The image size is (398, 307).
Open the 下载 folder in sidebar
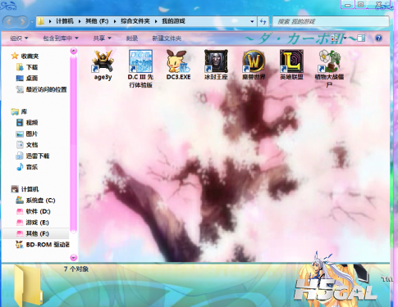[x=27, y=67]
